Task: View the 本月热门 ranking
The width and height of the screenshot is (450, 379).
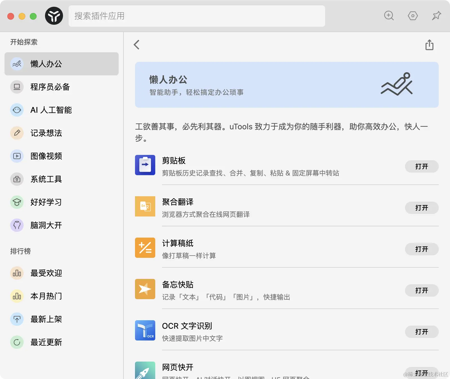Action: pyautogui.click(x=62, y=296)
